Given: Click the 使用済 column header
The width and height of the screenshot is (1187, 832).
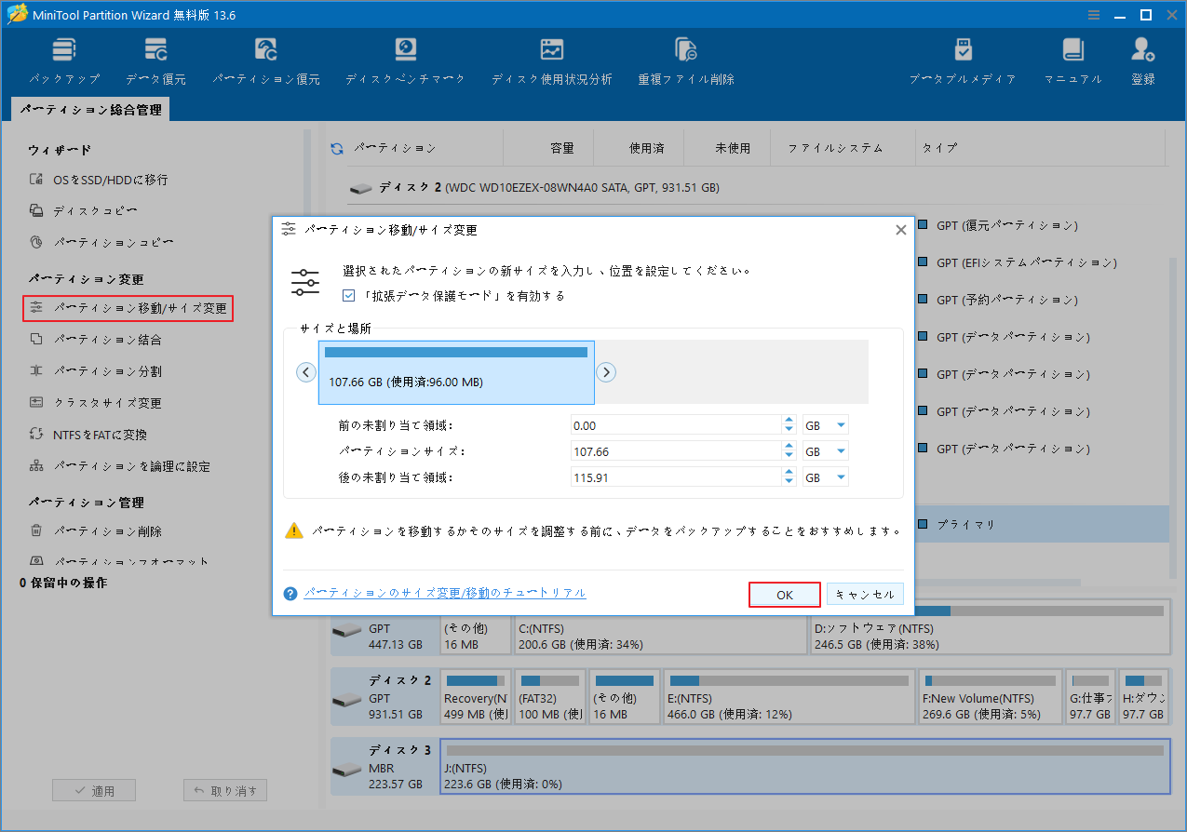Looking at the screenshot, I should click(x=645, y=148).
